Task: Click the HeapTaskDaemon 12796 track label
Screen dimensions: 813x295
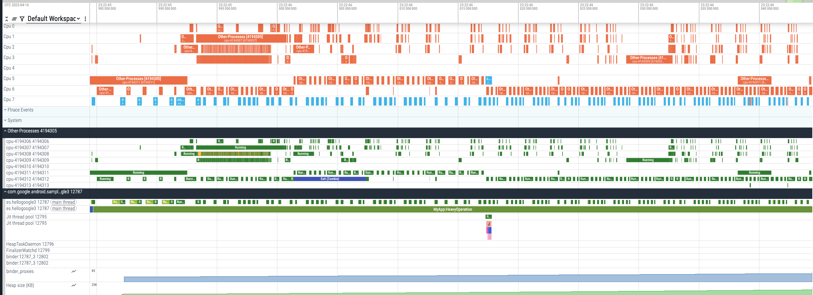Action: (x=30, y=244)
